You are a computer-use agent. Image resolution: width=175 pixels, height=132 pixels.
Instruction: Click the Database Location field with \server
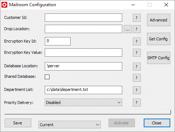point(83,66)
